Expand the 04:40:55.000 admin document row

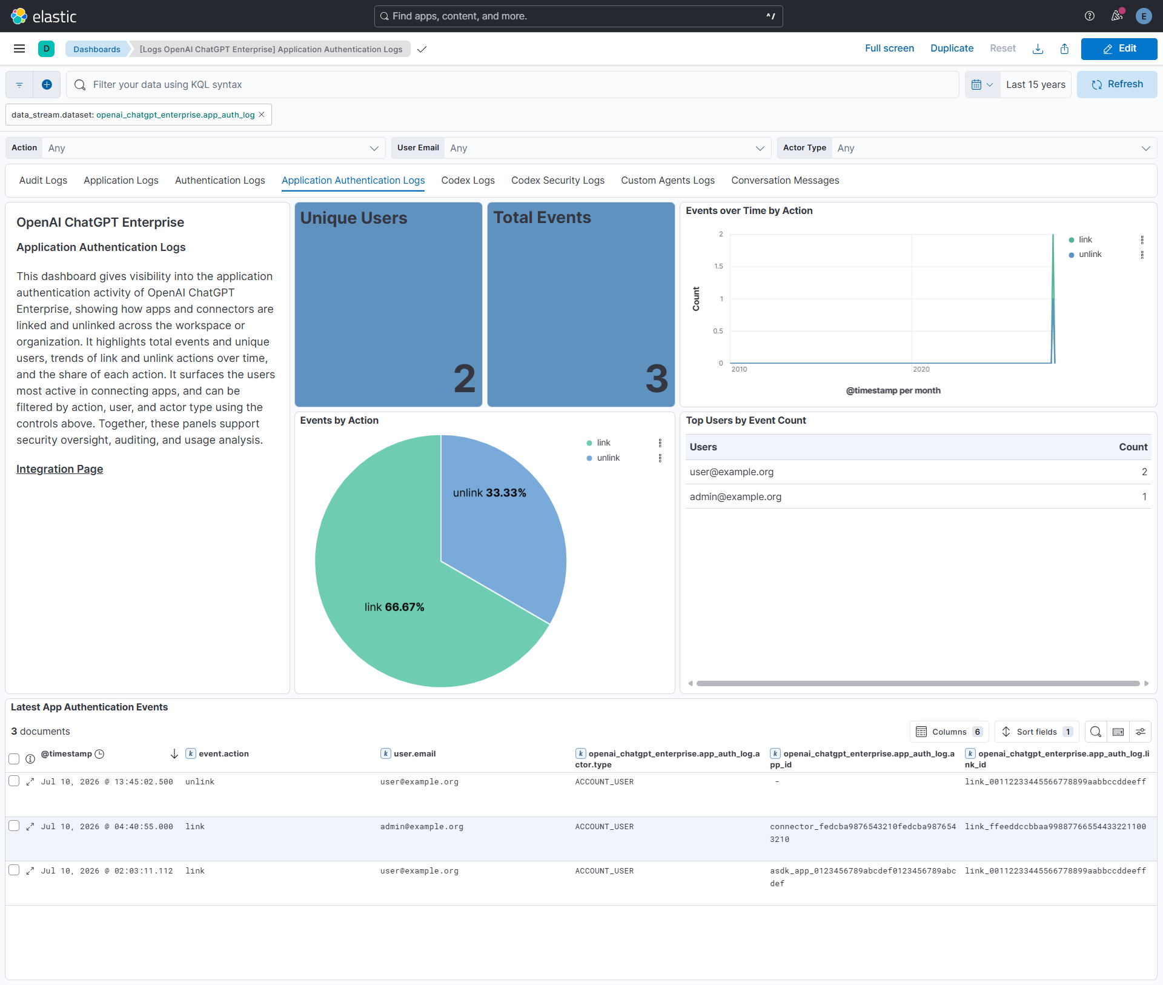tap(30, 827)
